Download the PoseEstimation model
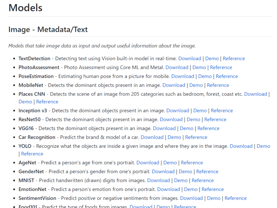277x208 pixels. [x=183, y=76]
